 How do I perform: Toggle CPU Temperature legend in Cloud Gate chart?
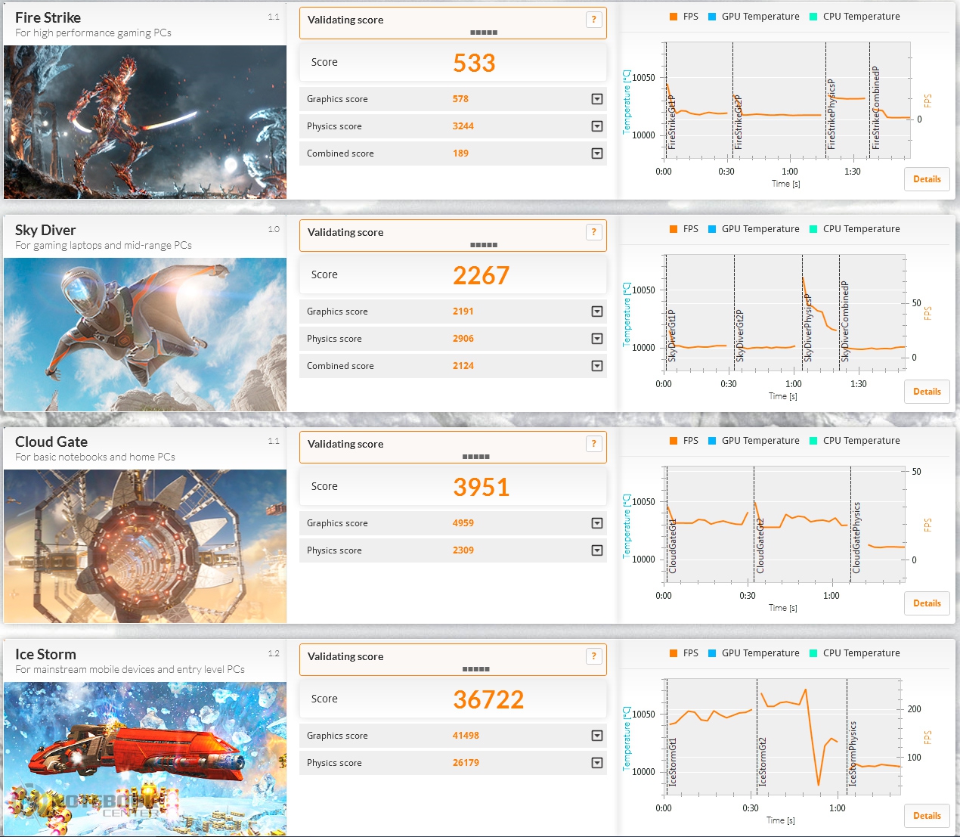tap(854, 441)
